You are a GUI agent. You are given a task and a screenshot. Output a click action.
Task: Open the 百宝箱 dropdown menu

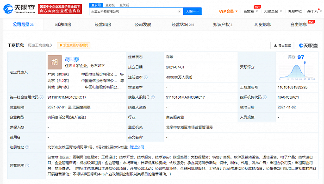(250, 11)
